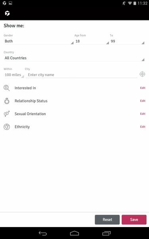
Task: Tap the app logo in the header
Action: point(7,14)
